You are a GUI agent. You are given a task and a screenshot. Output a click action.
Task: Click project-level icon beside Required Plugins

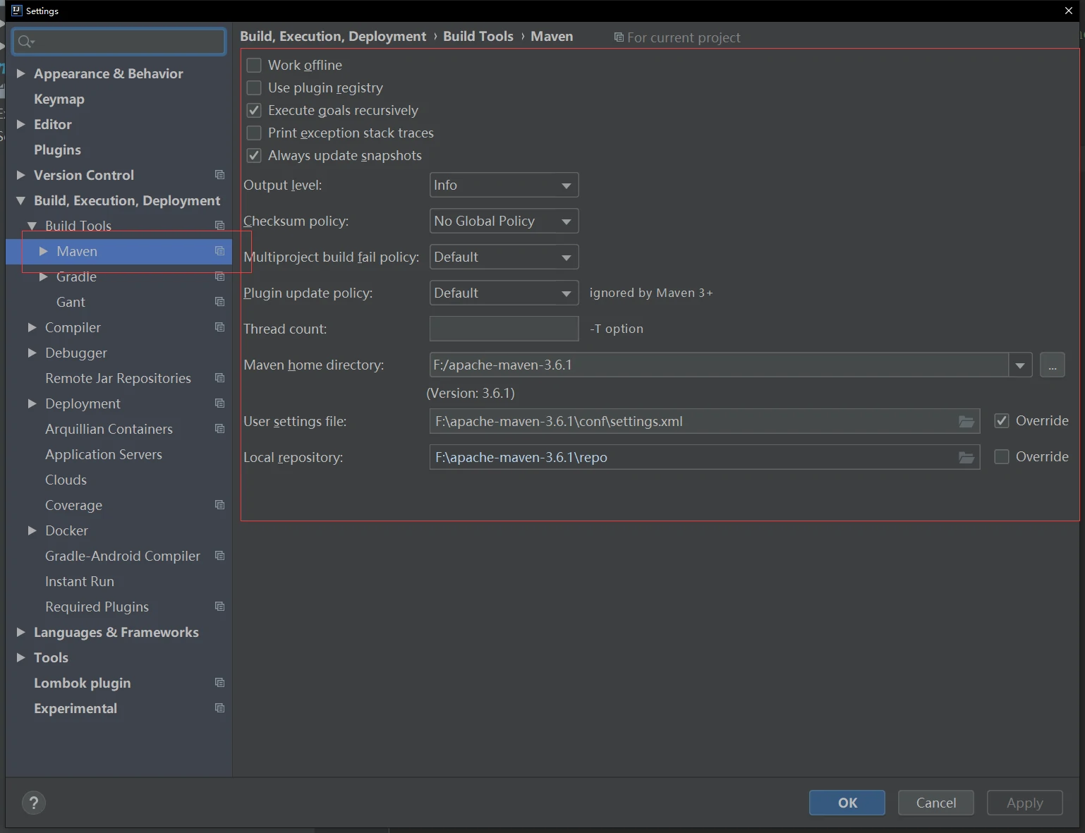click(x=219, y=607)
